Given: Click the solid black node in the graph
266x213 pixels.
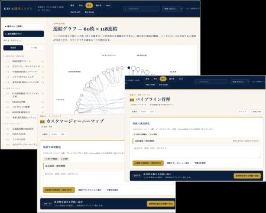Looking at the screenshot, I should tap(129, 68).
